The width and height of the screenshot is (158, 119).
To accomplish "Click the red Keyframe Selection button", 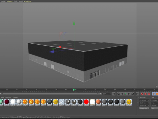I will (149, 94).
